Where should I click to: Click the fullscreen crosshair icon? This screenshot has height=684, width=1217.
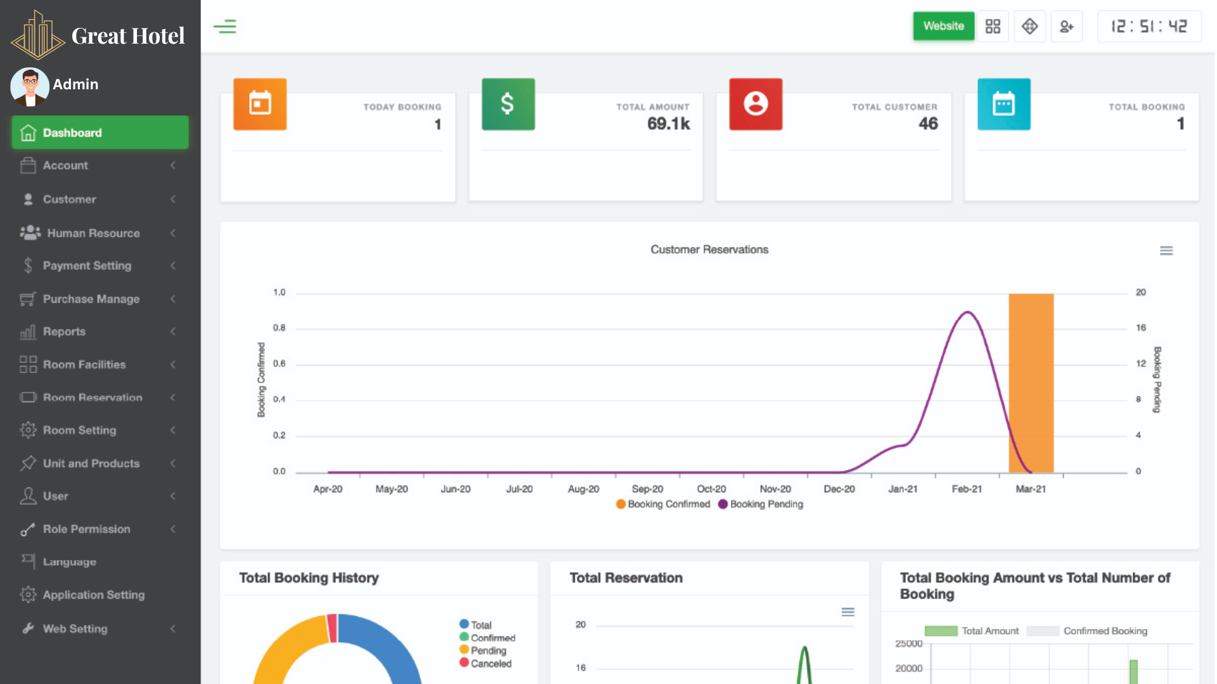(x=1029, y=27)
